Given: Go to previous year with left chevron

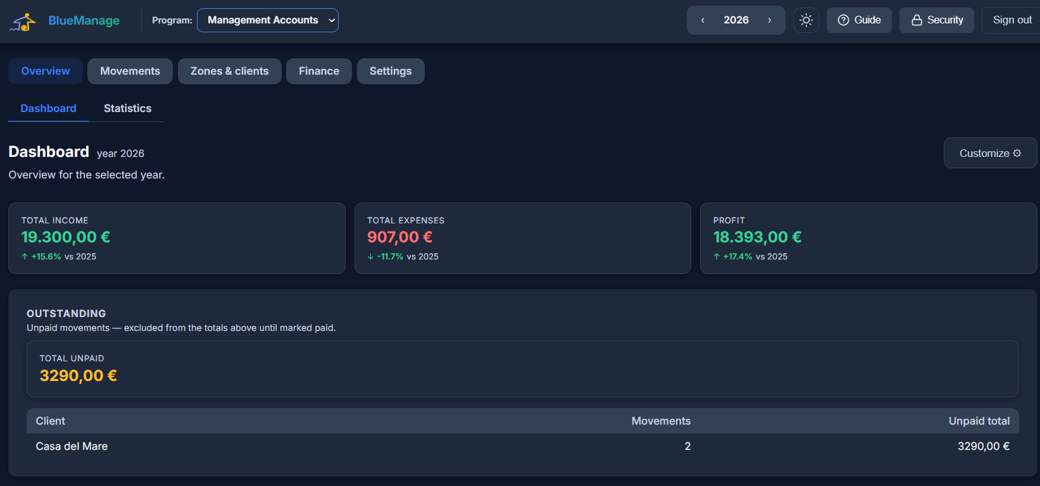Looking at the screenshot, I should 703,20.
